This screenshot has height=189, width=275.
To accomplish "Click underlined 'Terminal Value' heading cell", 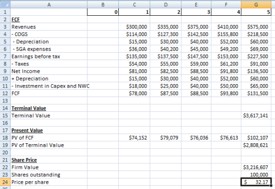I will click(49, 108).
